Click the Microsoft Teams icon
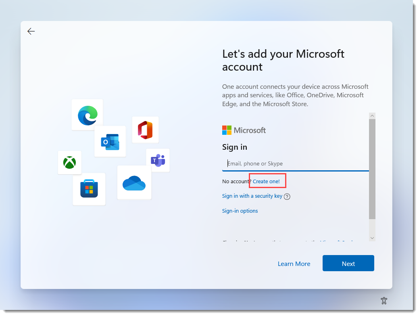419x316 pixels. pos(158,160)
